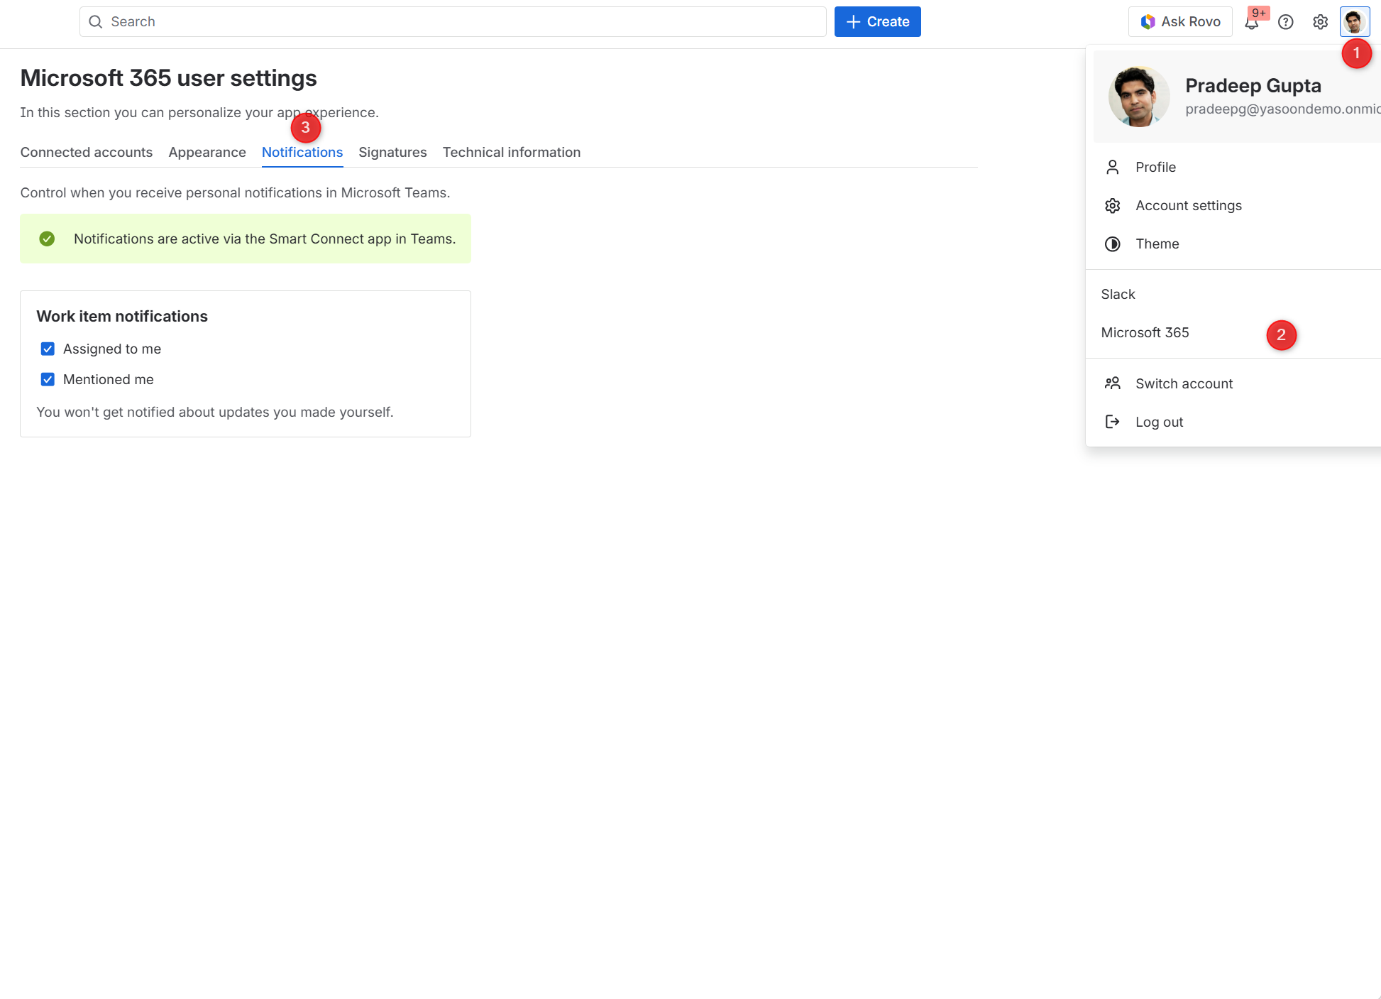Image resolution: width=1381 pixels, height=999 pixels.
Task: Click the Theme half-circle icon
Action: tap(1112, 244)
